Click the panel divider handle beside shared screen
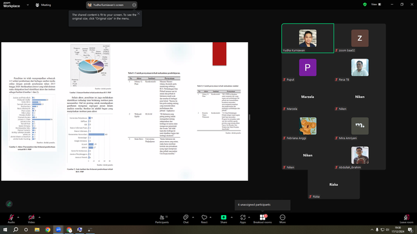 (x=250, y=117)
